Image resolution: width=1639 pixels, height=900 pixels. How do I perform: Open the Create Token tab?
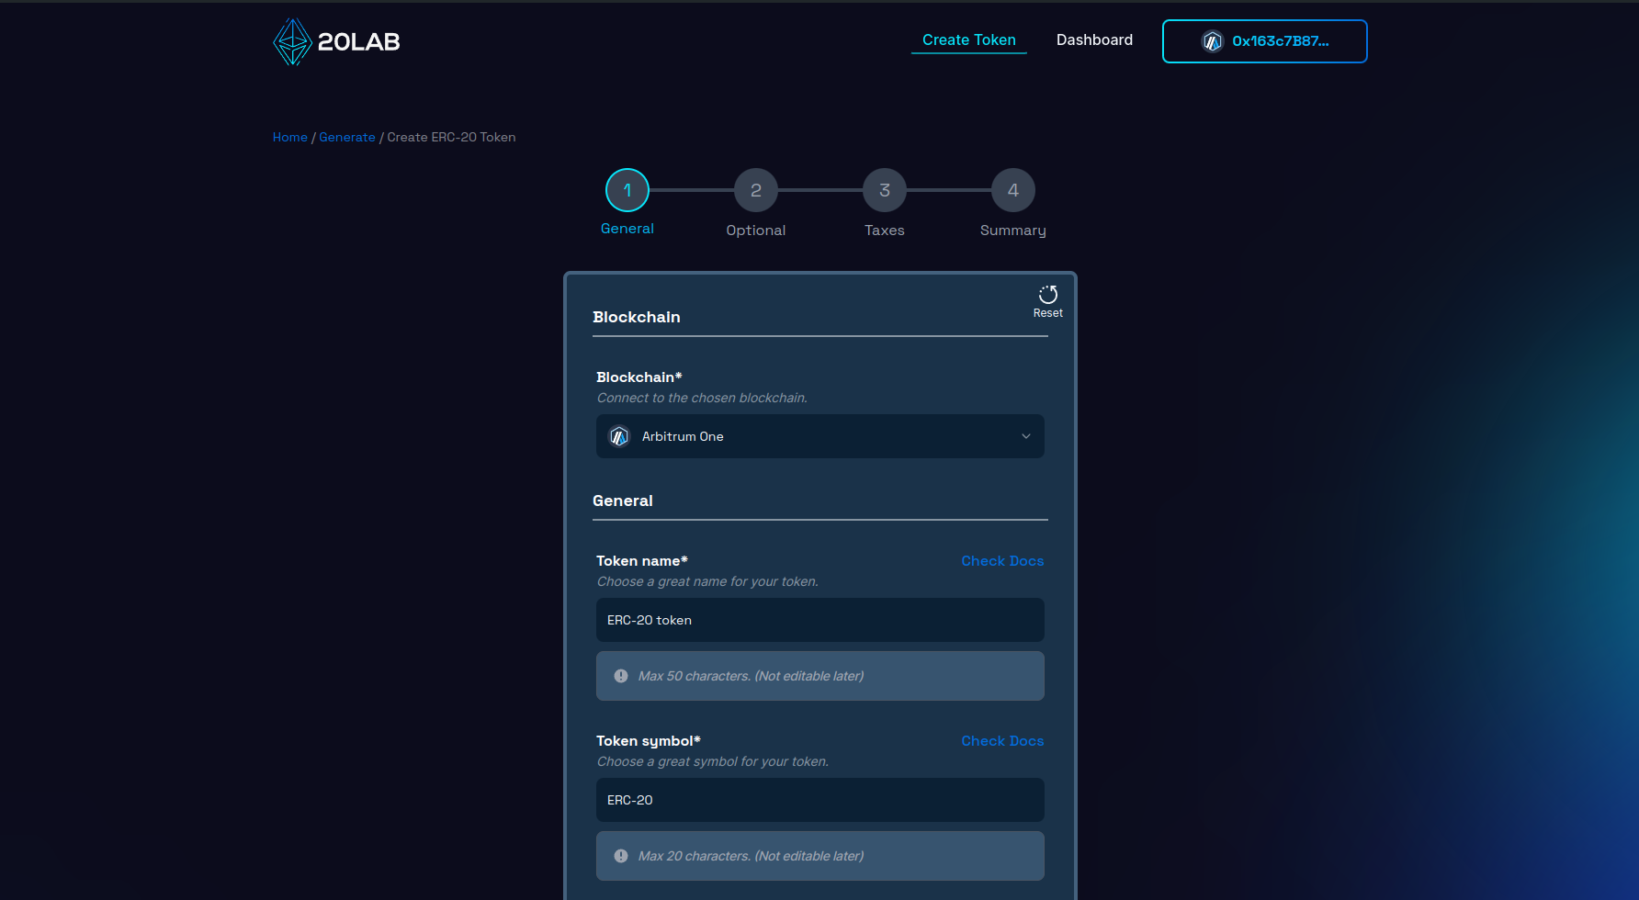coord(969,40)
